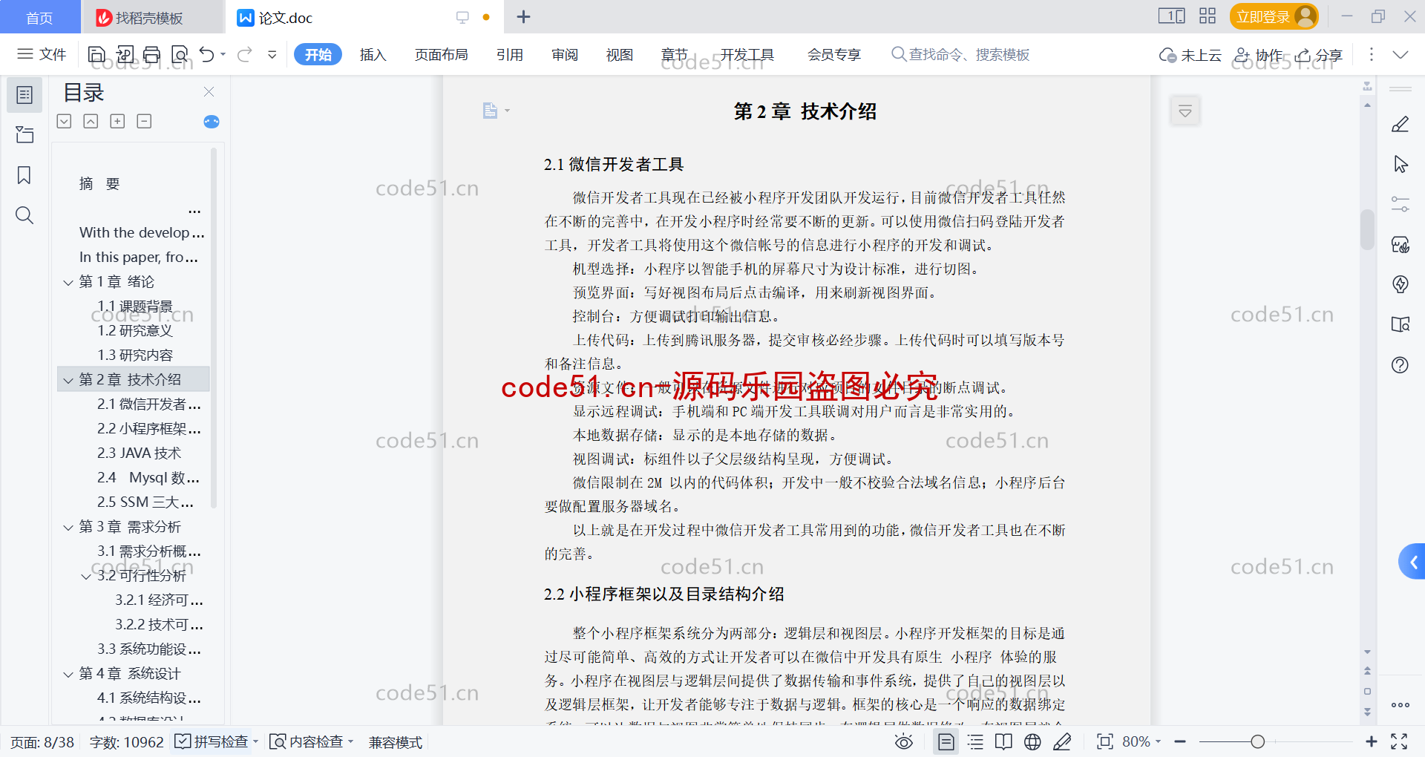The image size is (1425, 757).
Task: Click 页面: 8/38 page indicator
Action: coord(42,742)
